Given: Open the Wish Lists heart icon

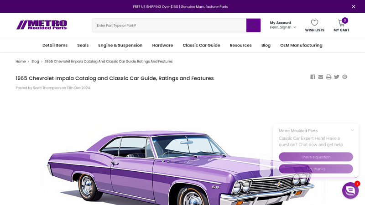Looking at the screenshot, I should [314, 23].
